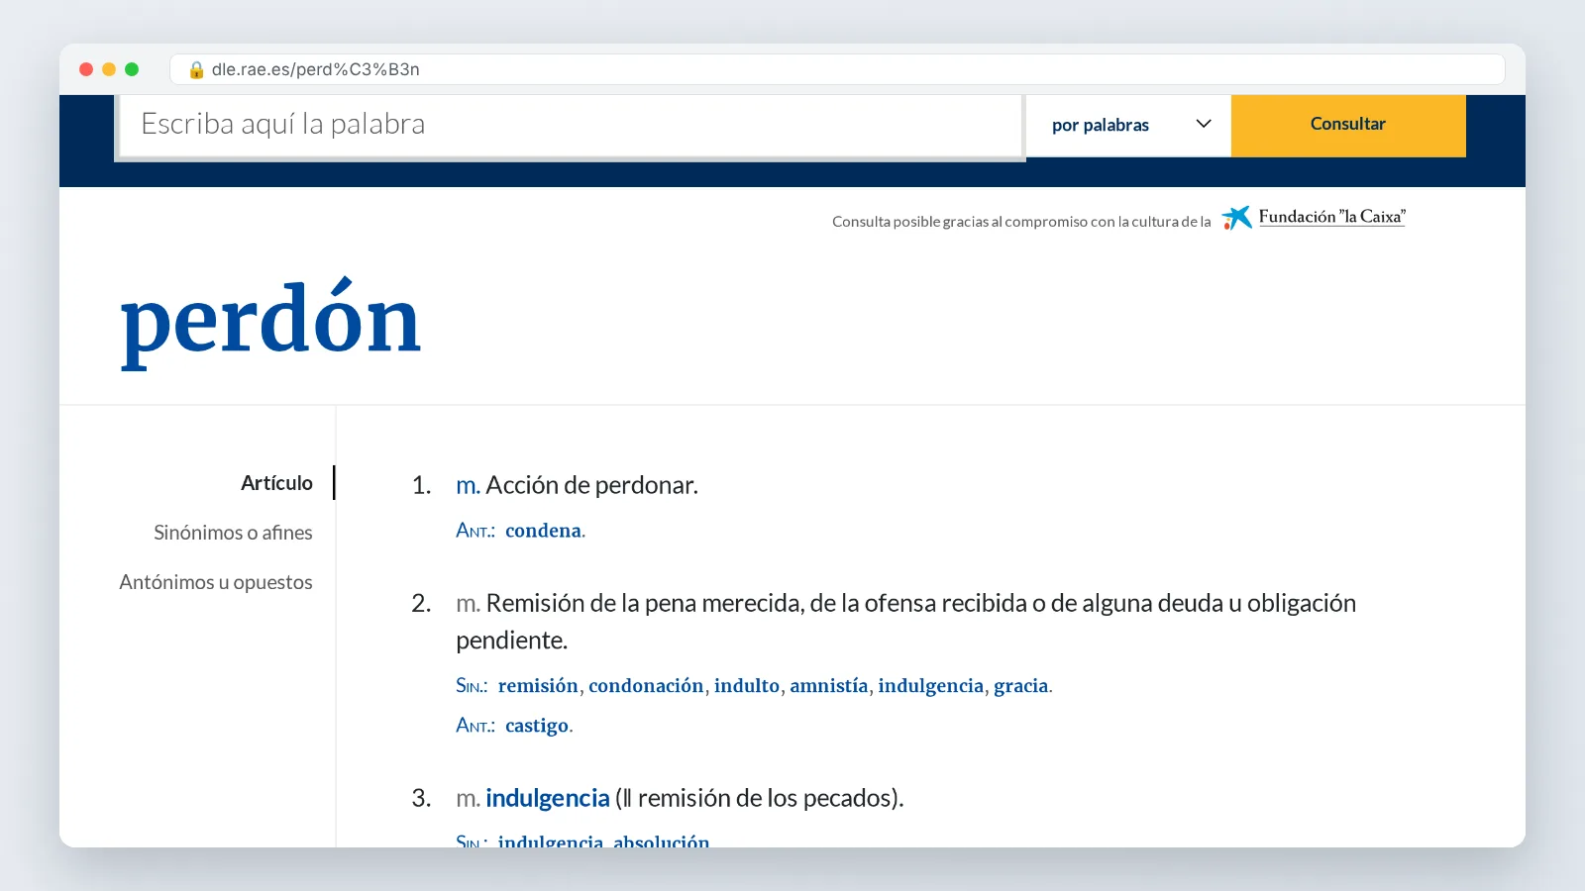Switch to Antónimos u opuestos section
1585x891 pixels.
coord(216,582)
